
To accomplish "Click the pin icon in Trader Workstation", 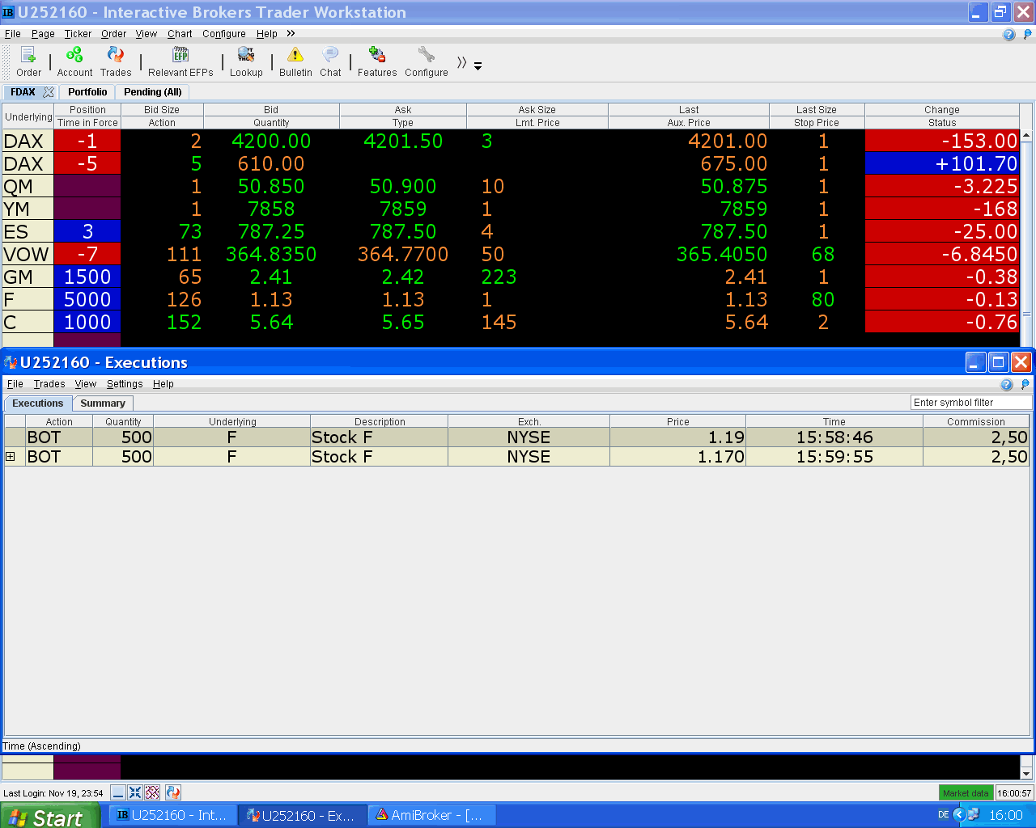I will pos(1027,35).
